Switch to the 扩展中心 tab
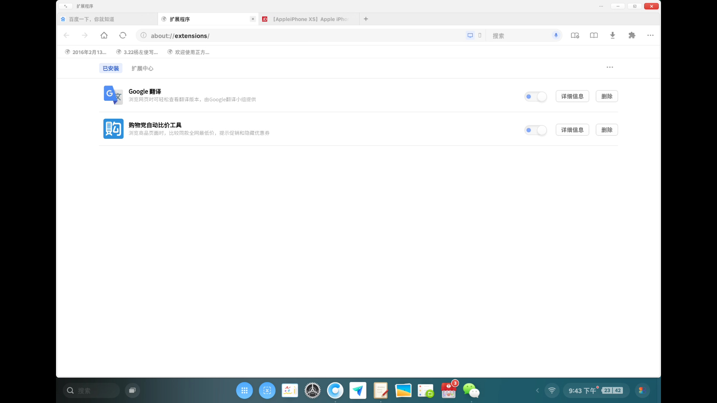 pyautogui.click(x=142, y=69)
